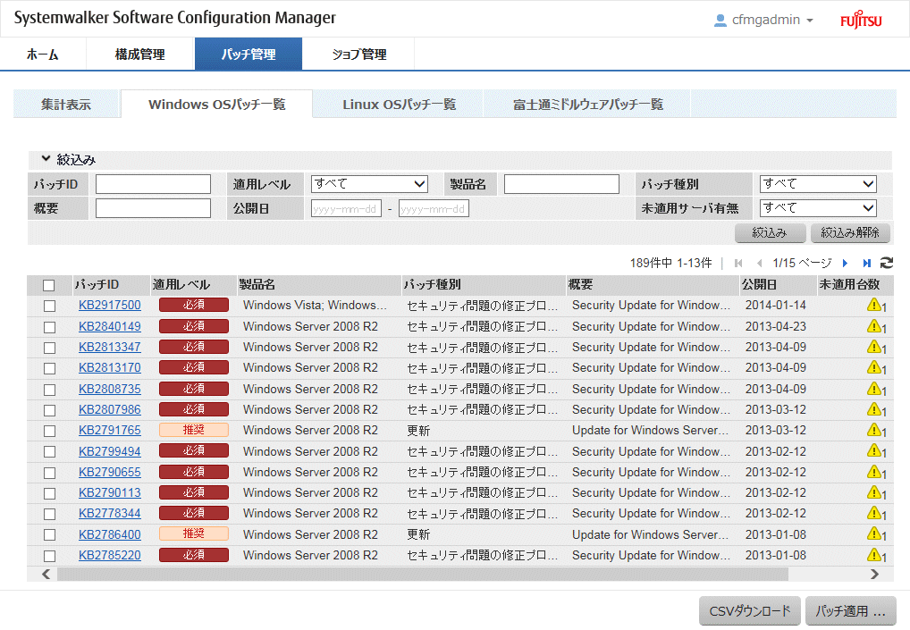Refresh the patch list
This screenshot has width=910, height=630.
click(886, 263)
